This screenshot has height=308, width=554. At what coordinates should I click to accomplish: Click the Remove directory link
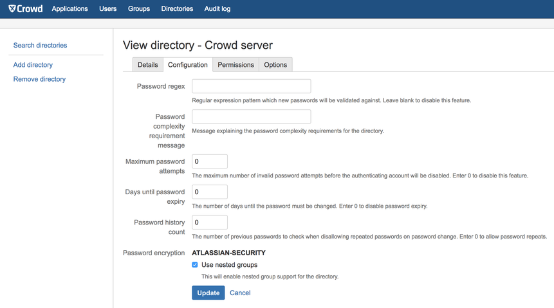click(39, 79)
